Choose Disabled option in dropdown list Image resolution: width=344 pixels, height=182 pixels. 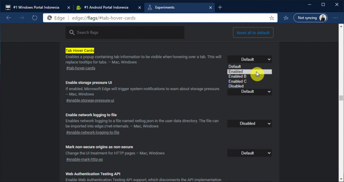pos(249,86)
